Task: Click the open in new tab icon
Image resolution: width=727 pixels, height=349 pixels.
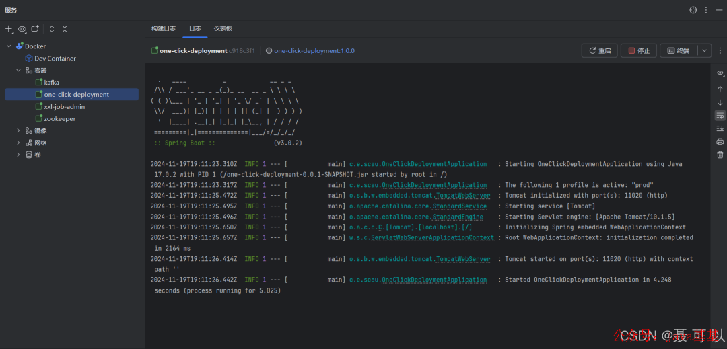Action: (35, 29)
